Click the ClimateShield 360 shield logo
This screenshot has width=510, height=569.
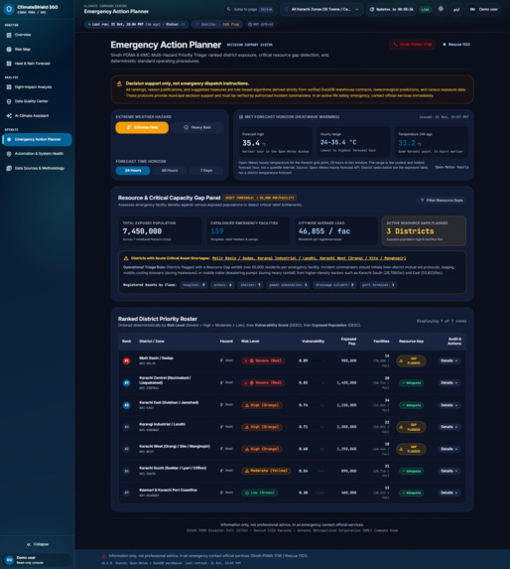tap(9, 9)
